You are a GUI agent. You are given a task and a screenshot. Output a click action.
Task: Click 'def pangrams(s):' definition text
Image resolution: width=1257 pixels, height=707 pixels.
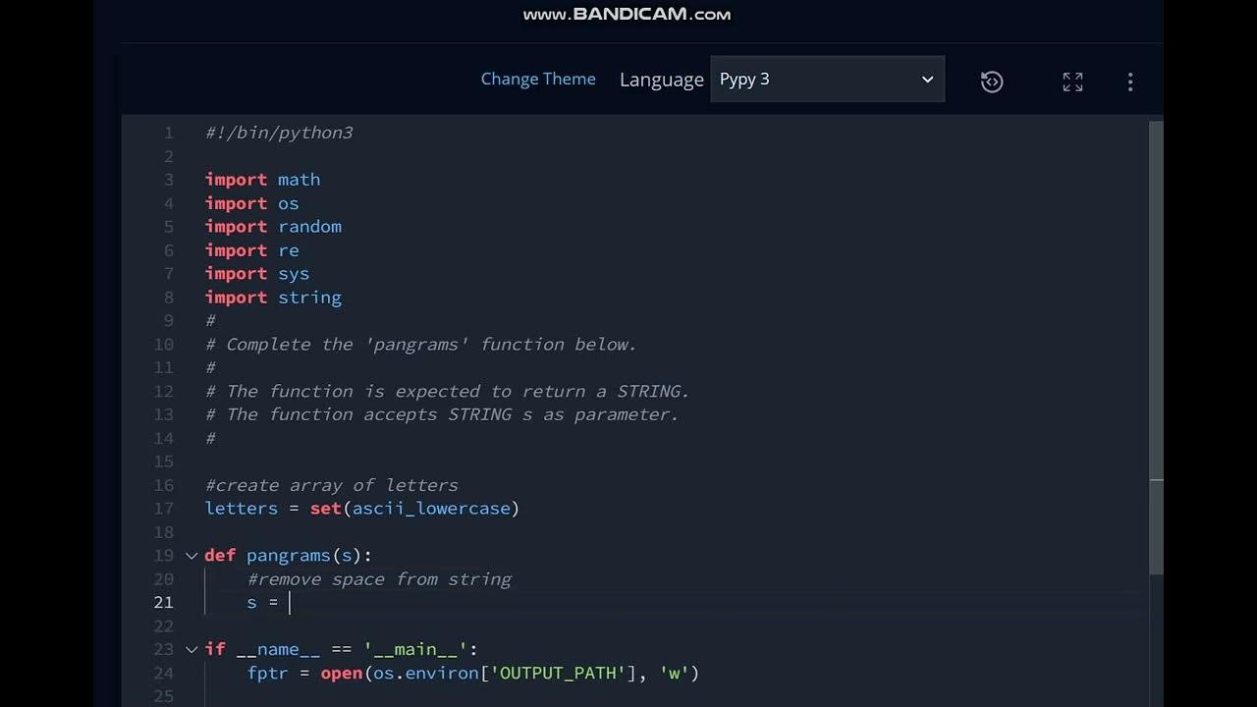click(289, 556)
